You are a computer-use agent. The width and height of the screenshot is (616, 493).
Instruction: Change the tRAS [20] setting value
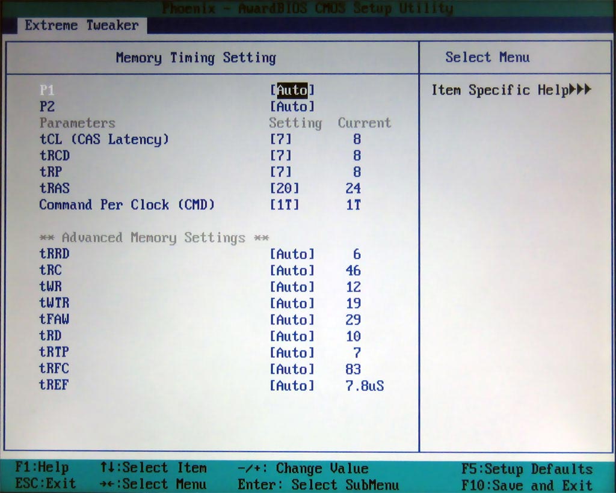click(x=285, y=188)
